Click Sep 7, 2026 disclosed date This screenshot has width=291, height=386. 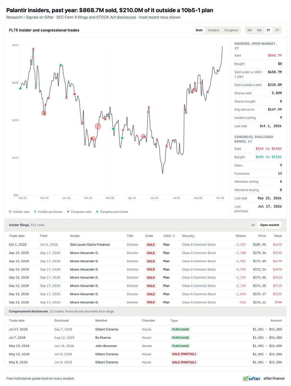click(63, 329)
